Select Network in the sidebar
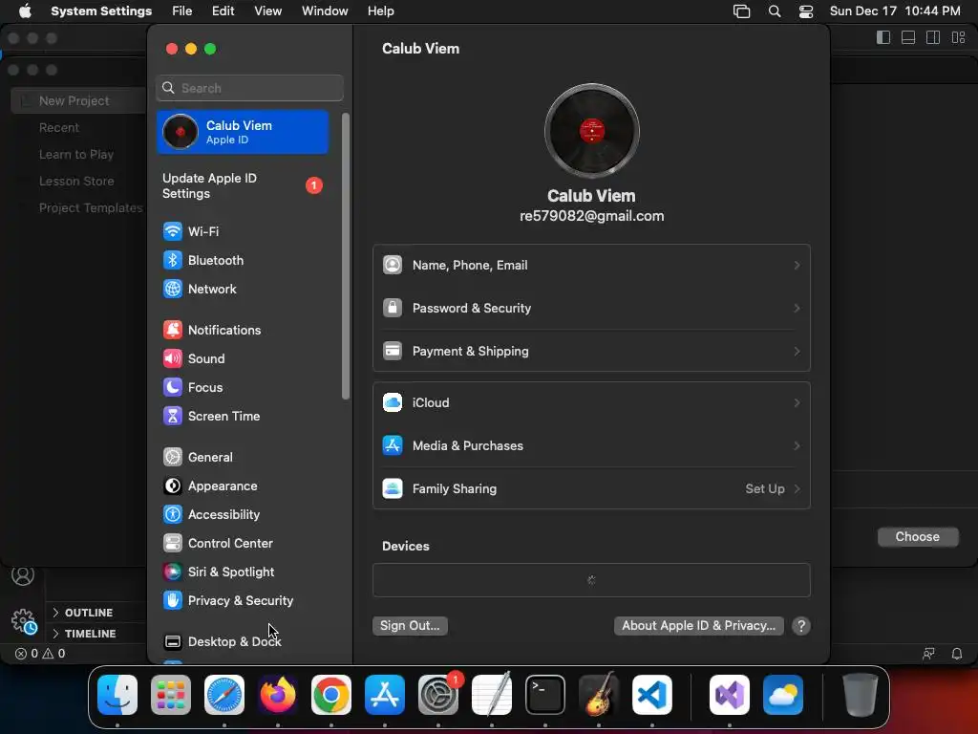Viewport: 978px width, 734px height. coord(242,289)
